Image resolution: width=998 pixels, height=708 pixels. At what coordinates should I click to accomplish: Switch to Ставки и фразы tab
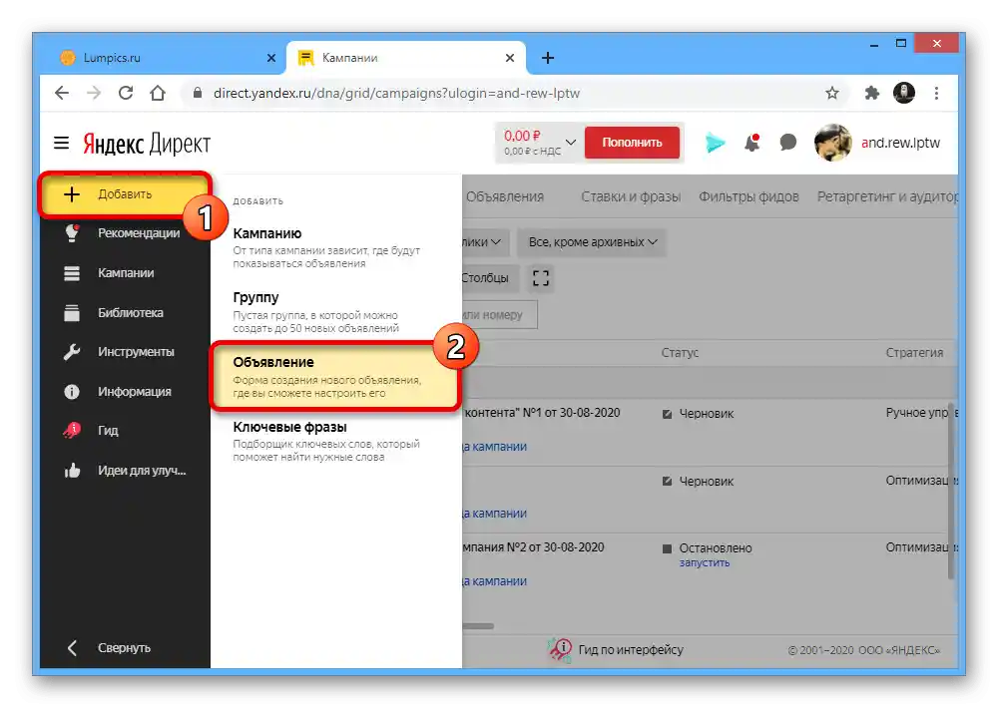pyautogui.click(x=631, y=196)
